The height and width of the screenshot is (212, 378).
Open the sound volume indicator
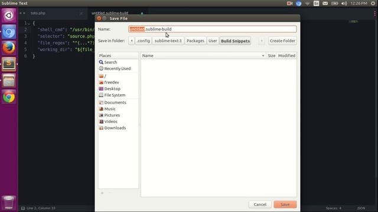(344, 4)
